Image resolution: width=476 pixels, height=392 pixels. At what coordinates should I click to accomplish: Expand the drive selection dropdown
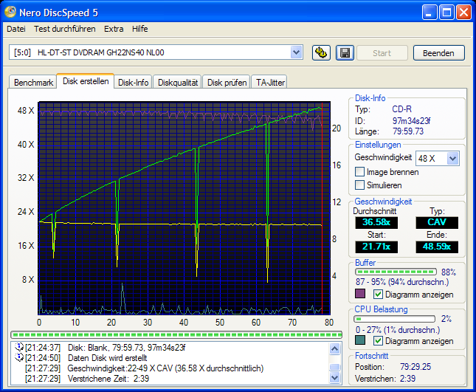(x=297, y=52)
